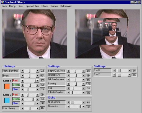Open the Special Filters menu
Viewport: 142px width, 113px height.
point(32,6)
